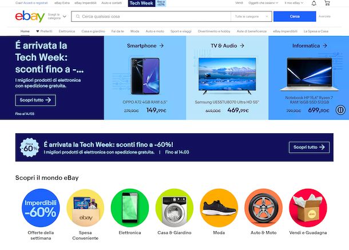This screenshot has height=250, width=349.
Task: Open the Avanzata search link
Action: [324, 17]
